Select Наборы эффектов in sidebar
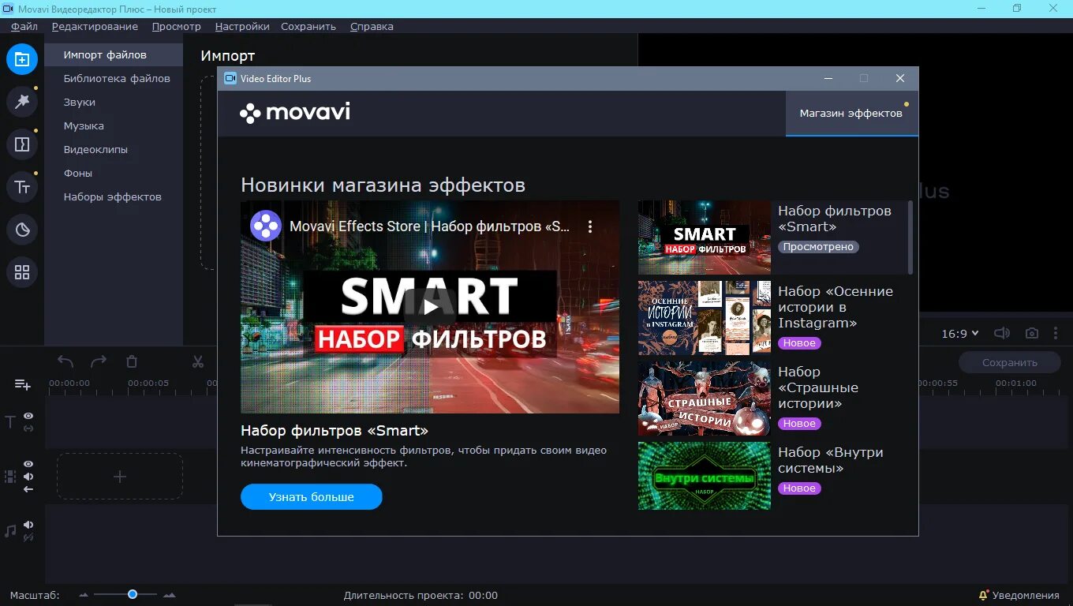1073x606 pixels. tap(114, 196)
